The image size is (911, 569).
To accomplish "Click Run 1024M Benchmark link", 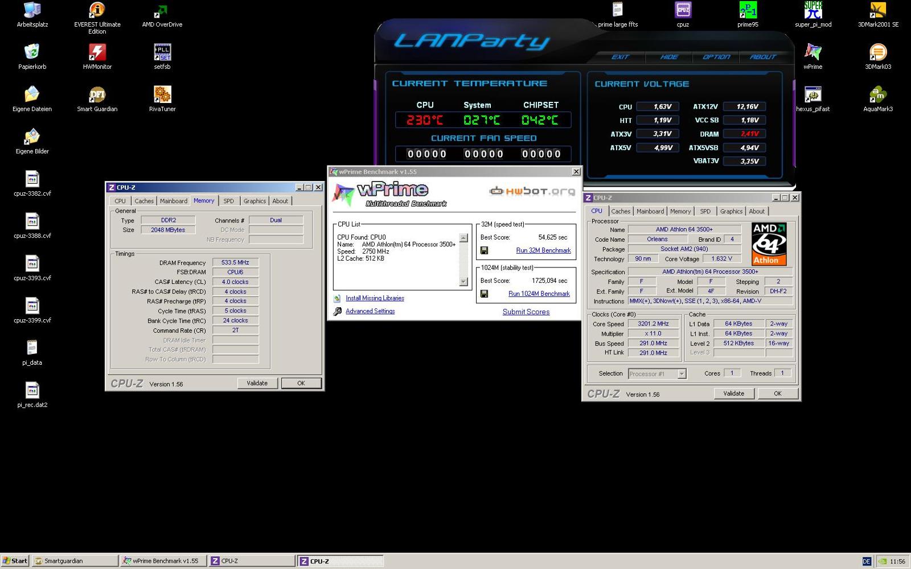I will point(539,294).
